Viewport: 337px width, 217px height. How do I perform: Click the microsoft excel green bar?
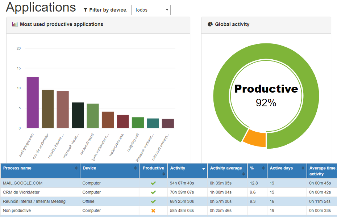(x=93, y=116)
